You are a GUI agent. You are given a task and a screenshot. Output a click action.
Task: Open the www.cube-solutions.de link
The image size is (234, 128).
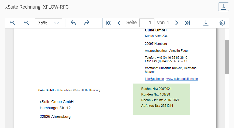coord(182,79)
